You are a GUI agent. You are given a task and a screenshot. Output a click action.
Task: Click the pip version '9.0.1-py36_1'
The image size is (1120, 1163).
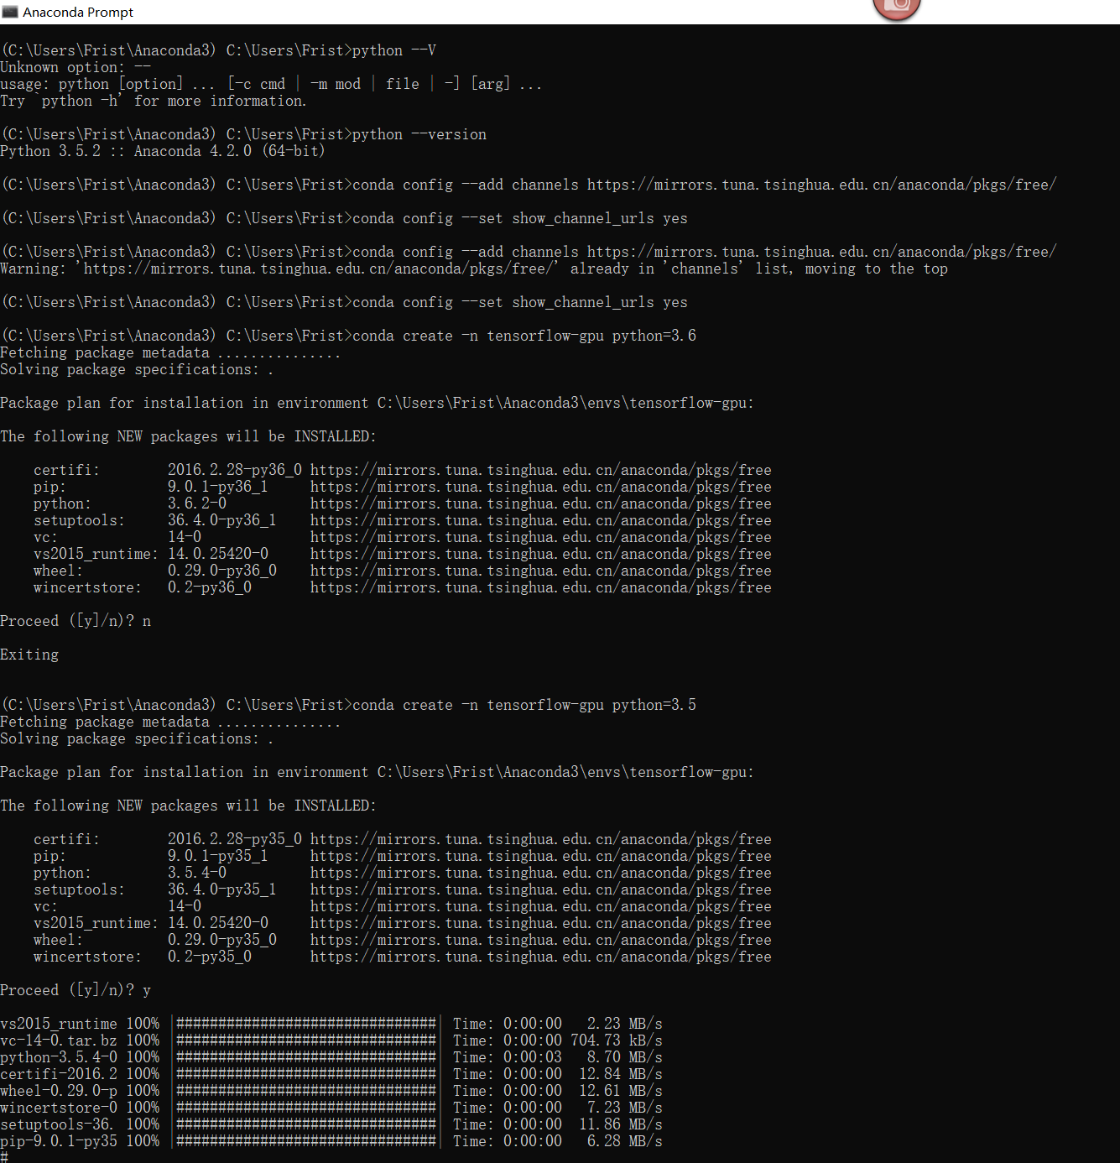pyautogui.click(x=218, y=487)
